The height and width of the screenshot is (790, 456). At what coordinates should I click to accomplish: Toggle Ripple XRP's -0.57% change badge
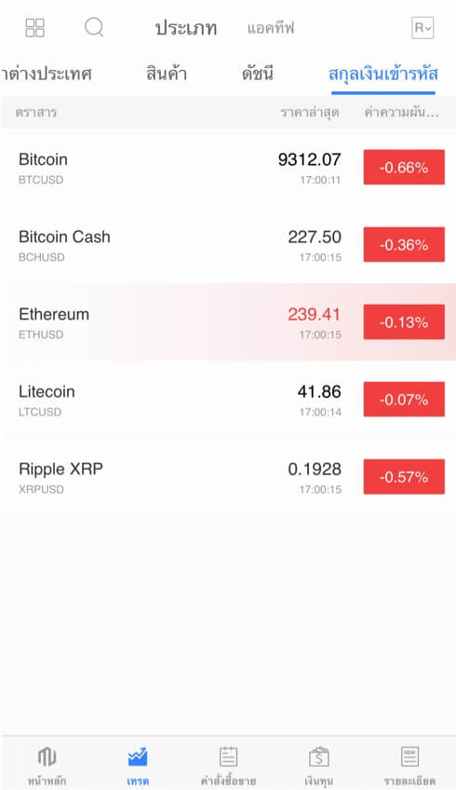click(404, 477)
